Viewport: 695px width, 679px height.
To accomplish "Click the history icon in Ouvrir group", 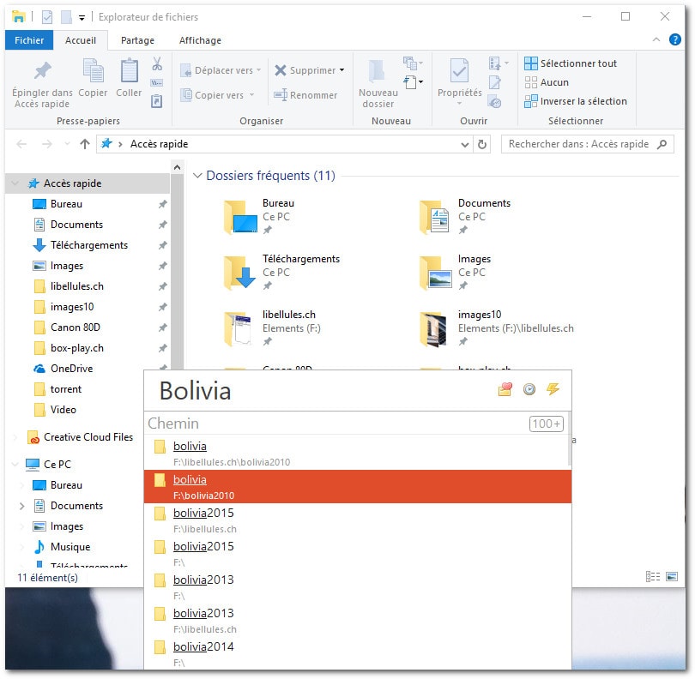I will 495,102.
